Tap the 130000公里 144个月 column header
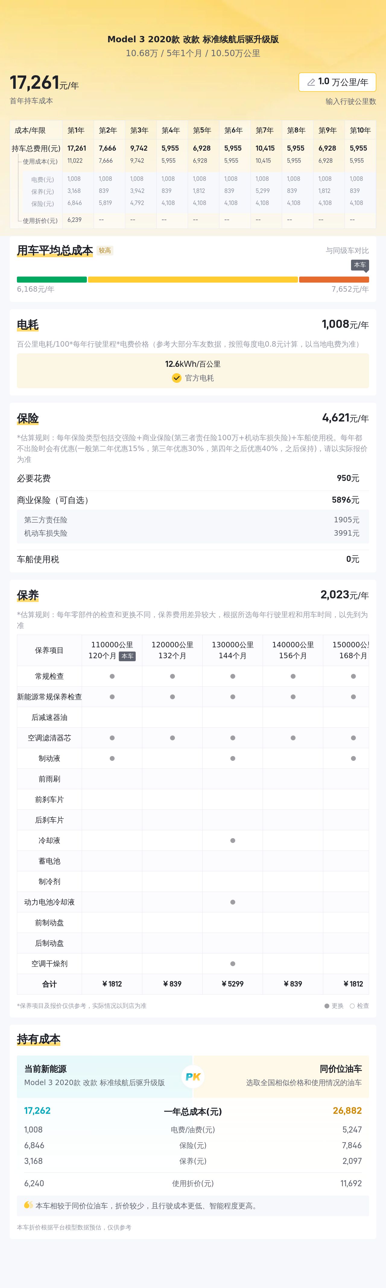The height and width of the screenshot is (1288, 386). tap(233, 651)
